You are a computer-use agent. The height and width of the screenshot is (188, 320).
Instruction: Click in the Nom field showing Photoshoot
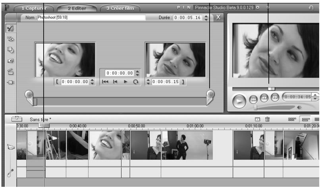(91, 17)
